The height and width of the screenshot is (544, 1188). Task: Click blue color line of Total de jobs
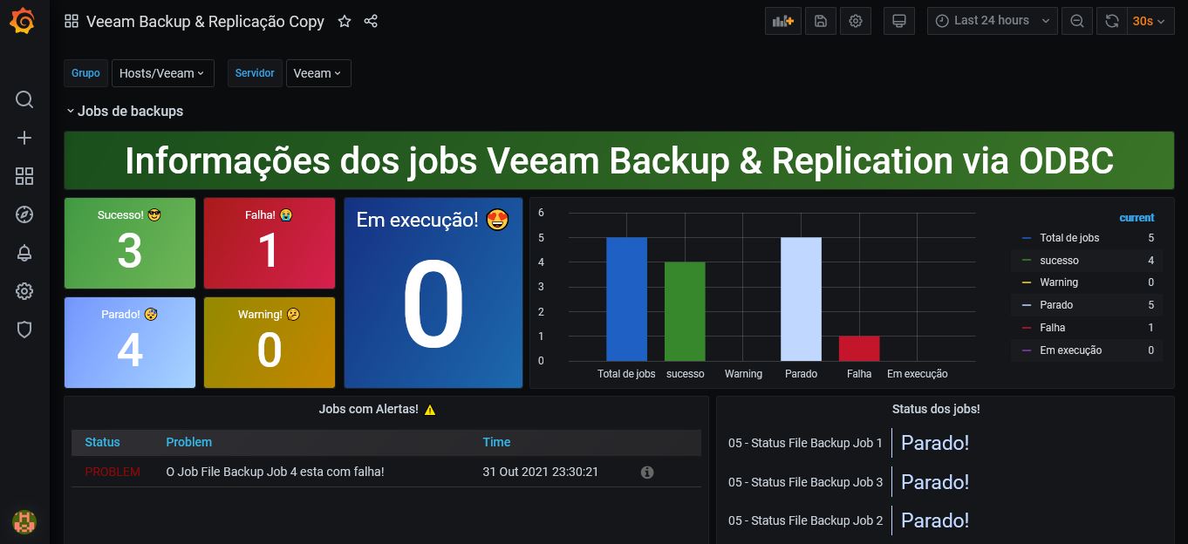[x=1026, y=238]
